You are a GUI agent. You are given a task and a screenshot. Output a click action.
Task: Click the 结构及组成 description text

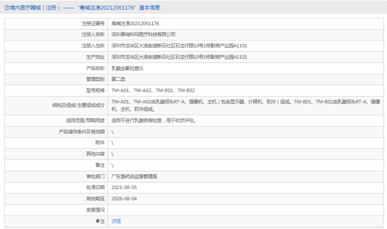[246, 105]
